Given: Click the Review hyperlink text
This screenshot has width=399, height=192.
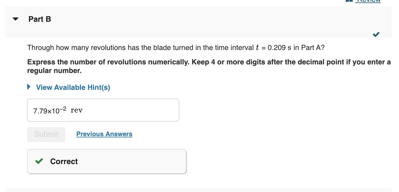Looking at the screenshot, I should [368, 1].
